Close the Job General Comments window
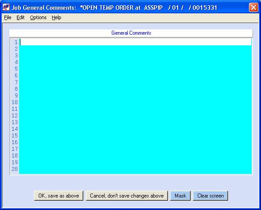The height and width of the screenshot is (210, 261). [x=253, y=8]
